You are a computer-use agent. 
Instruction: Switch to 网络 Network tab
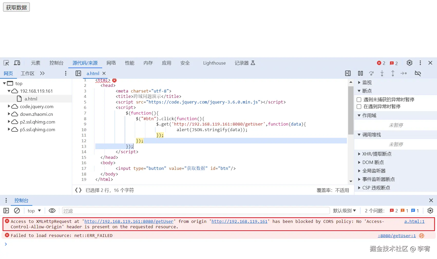click(x=111, y=63)
